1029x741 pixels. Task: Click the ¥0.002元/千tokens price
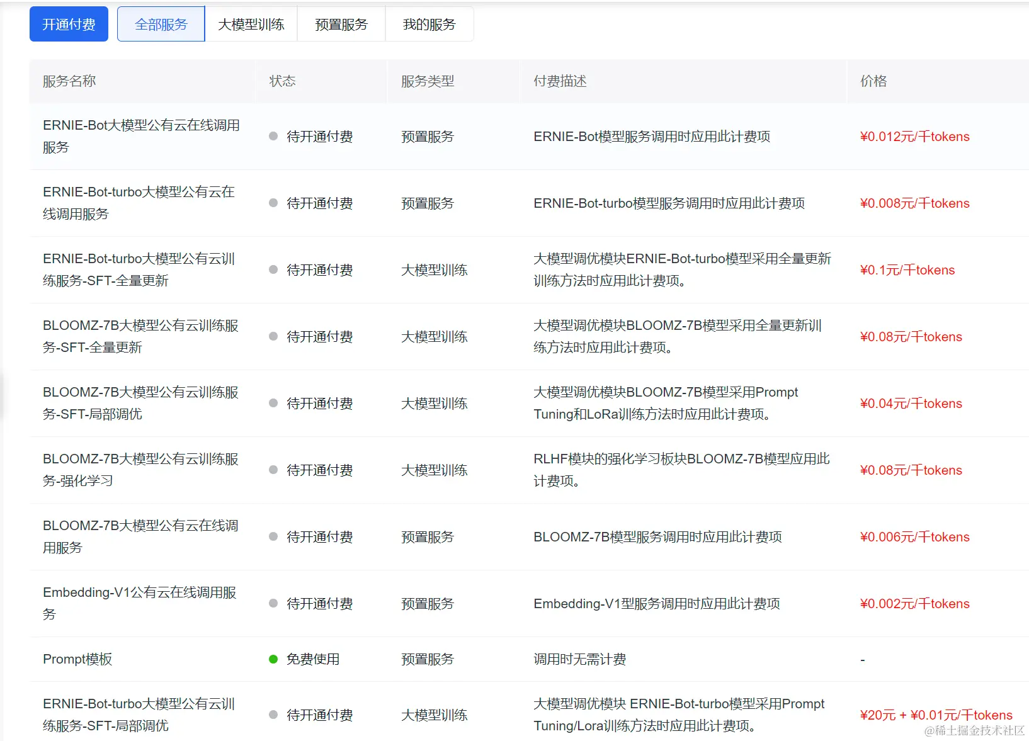(x=914, y=604)
